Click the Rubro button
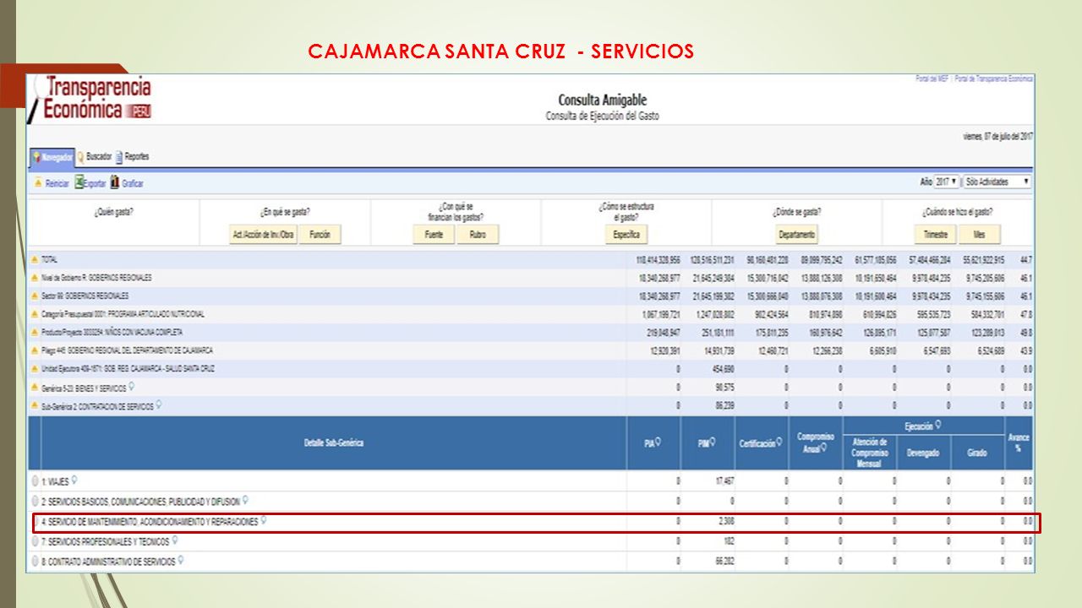Screen dimensions: 1082x608 [x=478, y=234]
